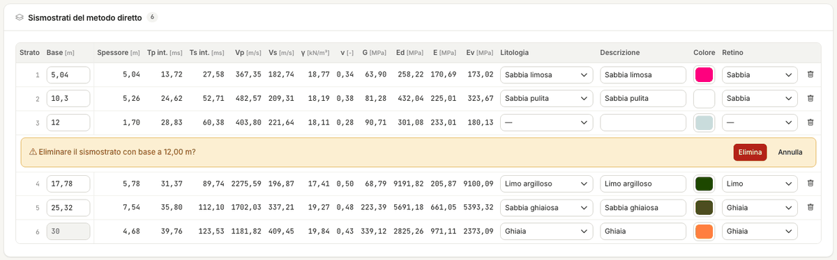
Task: Open Retino dropdown set to Limo
Action: 760,184
